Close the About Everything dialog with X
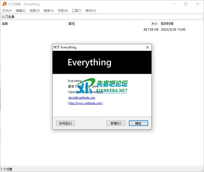 [148, 47]
